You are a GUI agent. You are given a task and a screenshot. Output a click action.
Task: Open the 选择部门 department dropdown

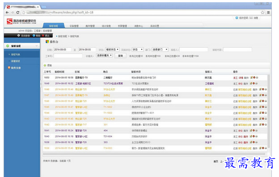tap(160, 50)
